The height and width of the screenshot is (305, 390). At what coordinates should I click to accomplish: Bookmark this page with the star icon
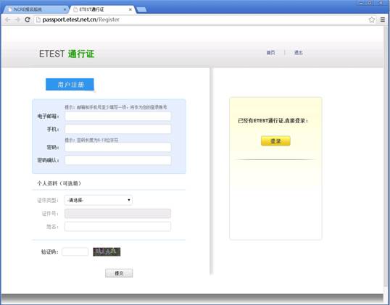tap(372, 20)
